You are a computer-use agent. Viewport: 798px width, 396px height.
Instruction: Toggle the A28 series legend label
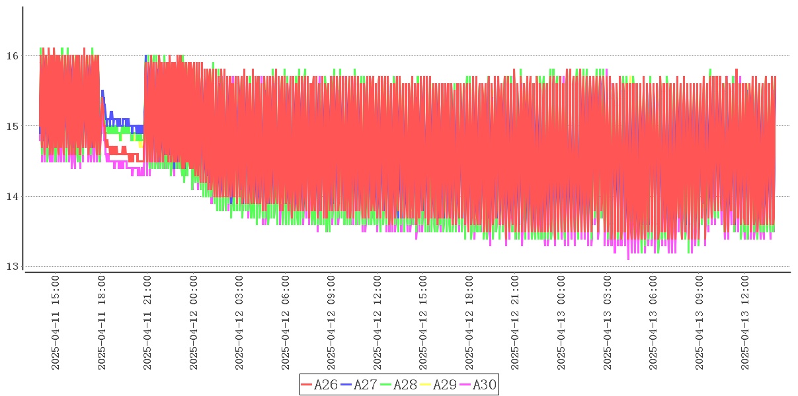pyautogui.click(x=405, y=385)
